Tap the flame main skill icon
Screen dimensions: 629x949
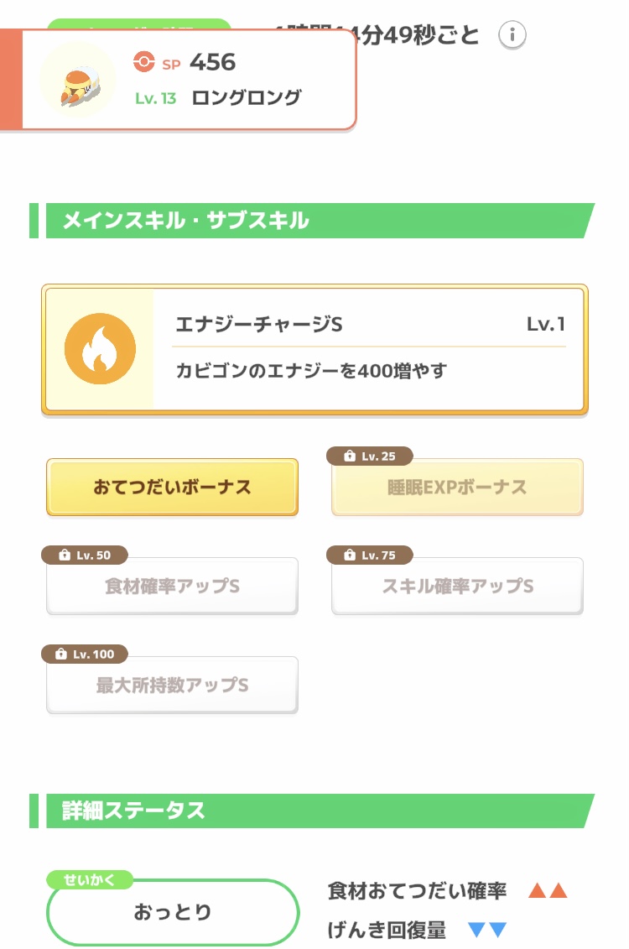100,348
